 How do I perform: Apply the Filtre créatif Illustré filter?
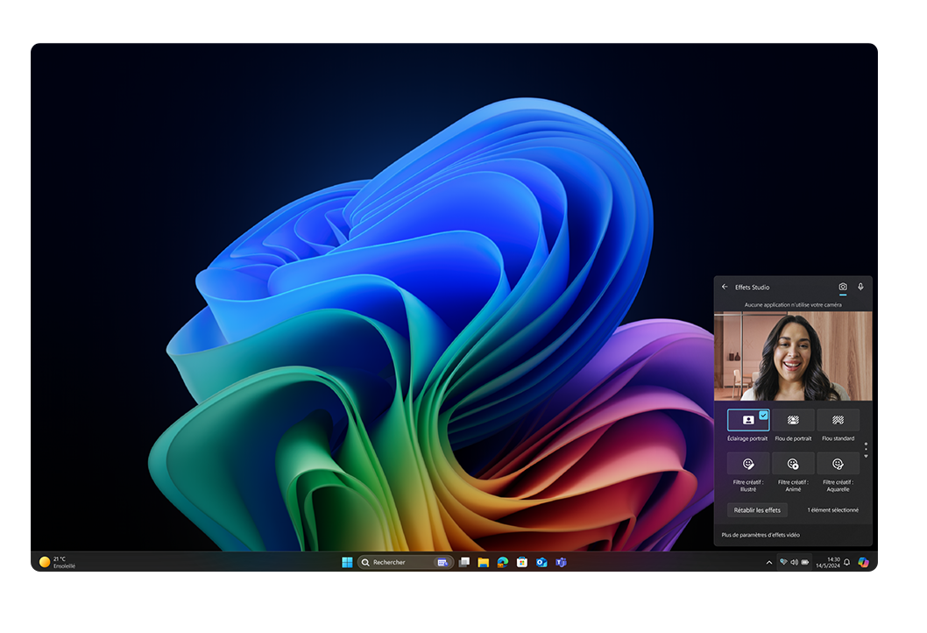747,464
